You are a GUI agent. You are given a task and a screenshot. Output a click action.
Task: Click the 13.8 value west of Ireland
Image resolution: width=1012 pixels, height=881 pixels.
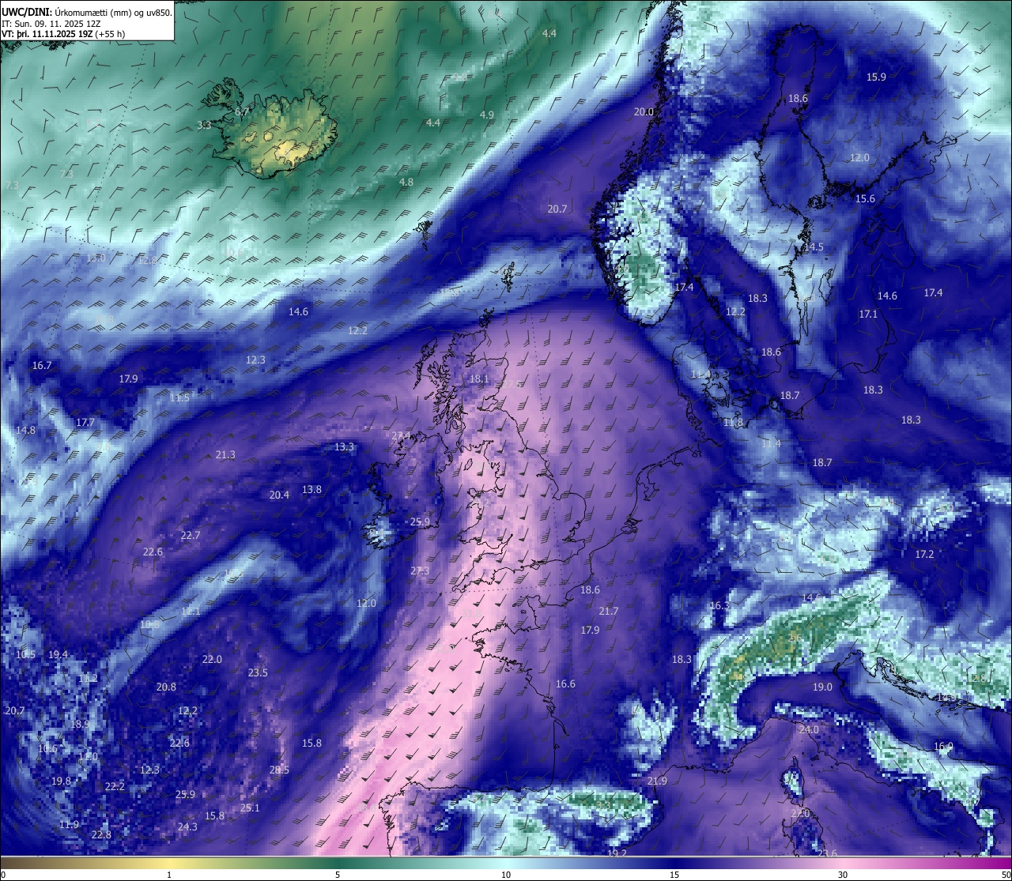point(312,489)
